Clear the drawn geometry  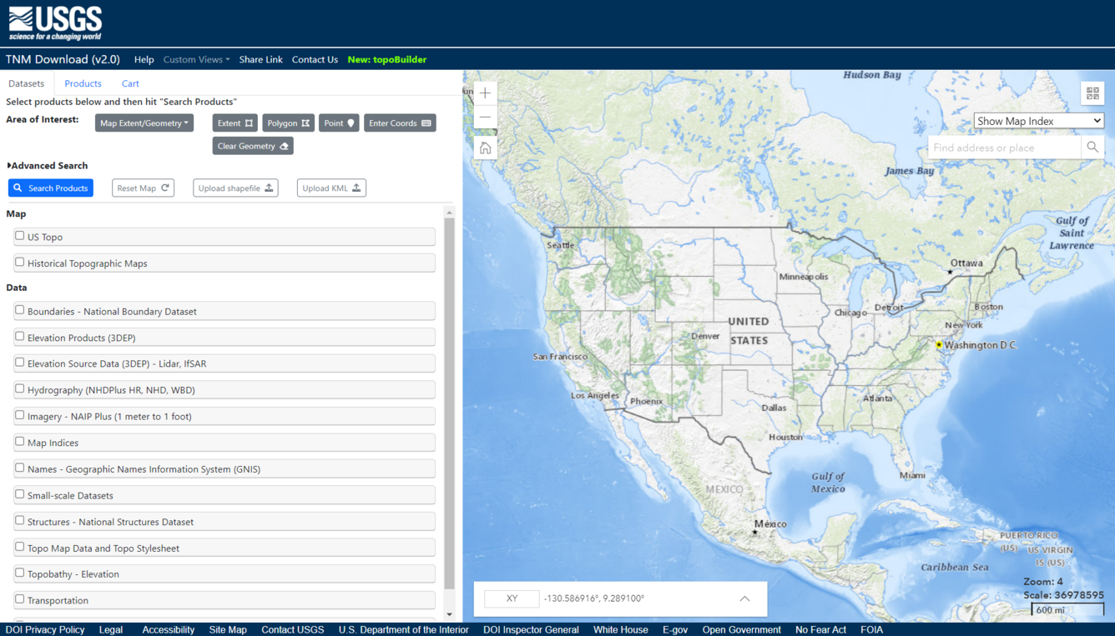tap(252, 146)
